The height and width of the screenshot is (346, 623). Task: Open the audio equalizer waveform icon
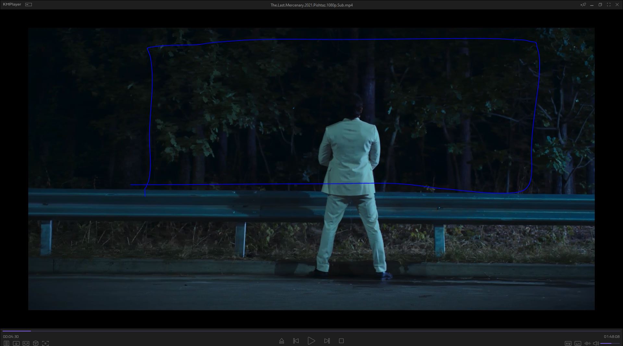tap(587, 343)
